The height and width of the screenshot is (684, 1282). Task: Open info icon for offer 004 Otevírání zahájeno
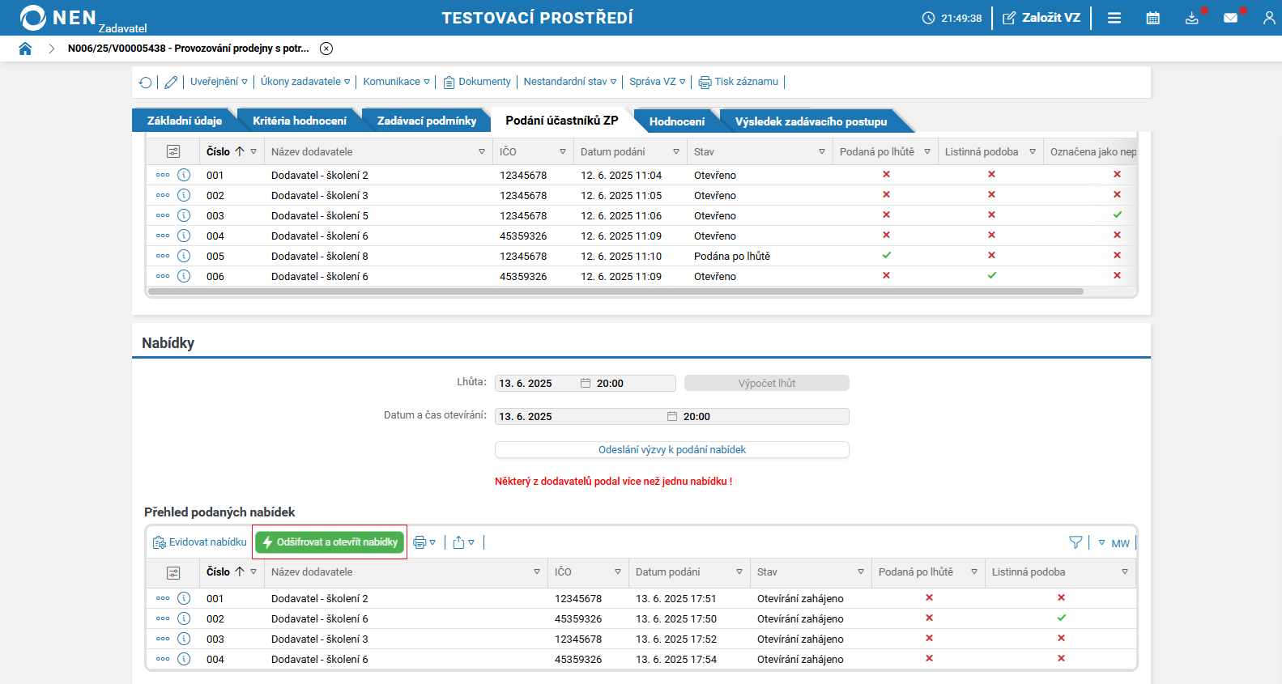[x=184, y=659]
